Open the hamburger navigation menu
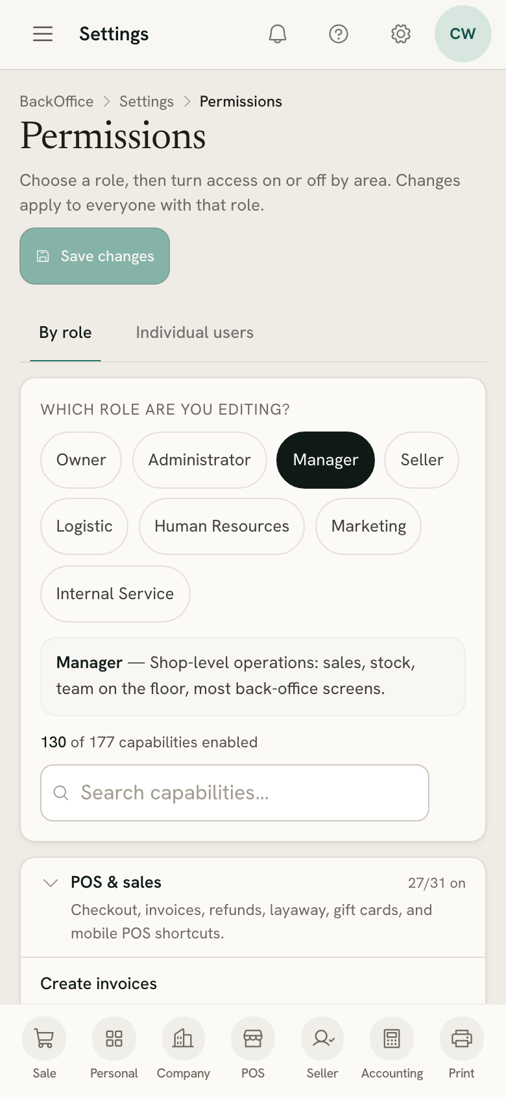506x1097 pixels. [x=43, y=34]
